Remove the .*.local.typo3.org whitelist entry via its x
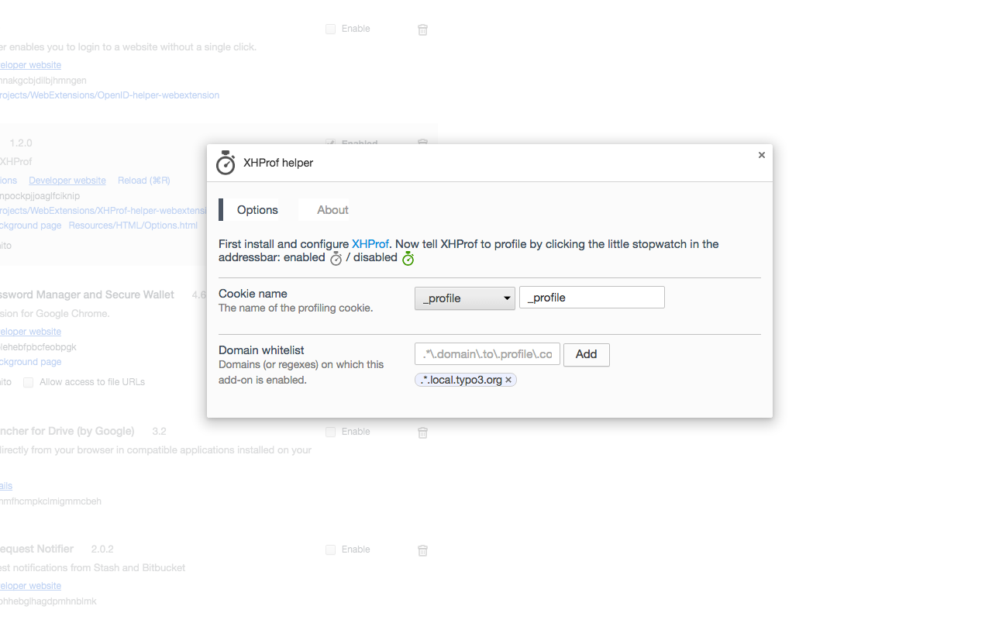The image size is (992, 620). point(509,380)
